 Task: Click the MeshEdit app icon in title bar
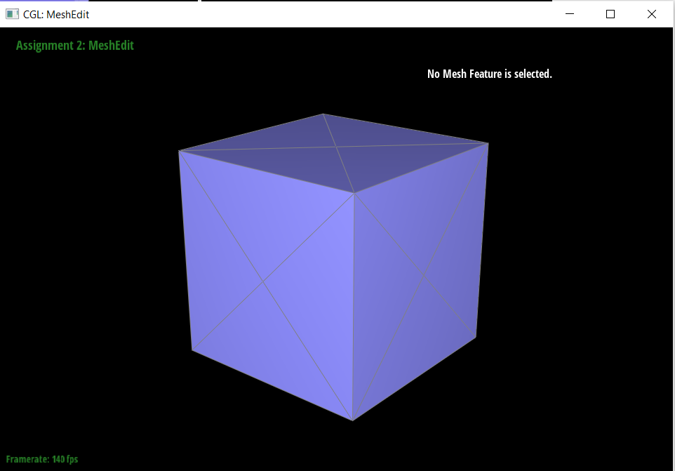[12, 14]
